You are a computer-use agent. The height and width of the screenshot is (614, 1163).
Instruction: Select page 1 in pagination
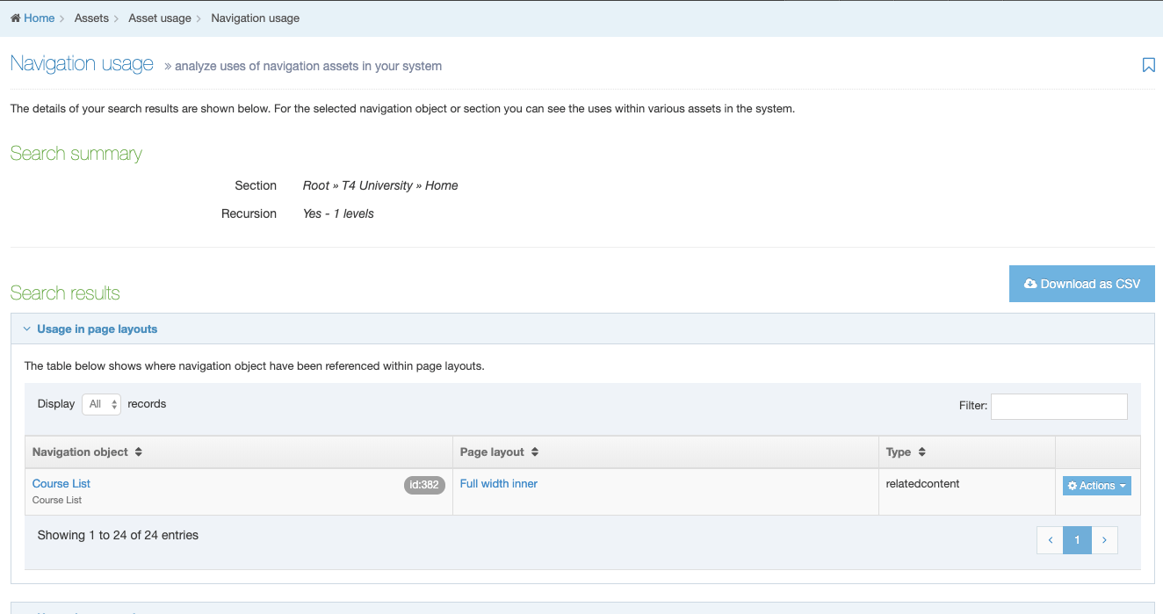[x=1077, y=540]
